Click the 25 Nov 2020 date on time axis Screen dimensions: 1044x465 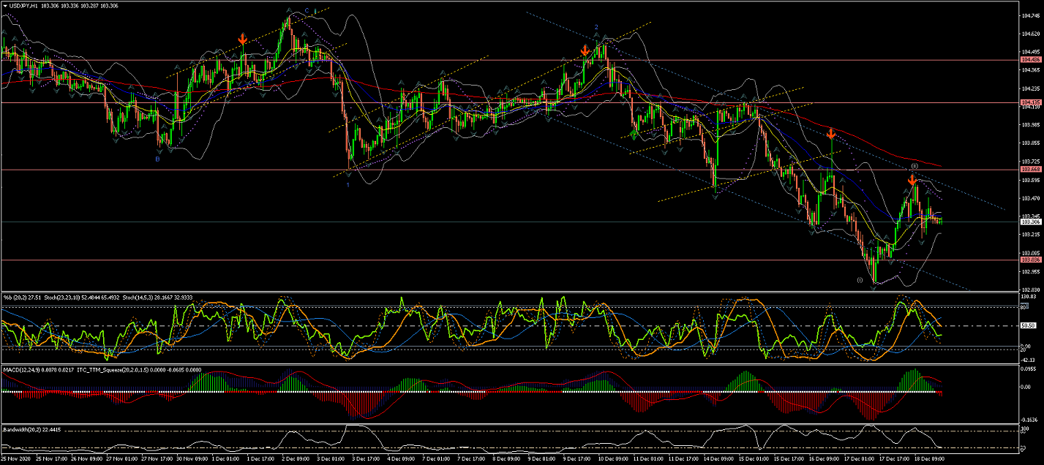click(x=16, y=459)
